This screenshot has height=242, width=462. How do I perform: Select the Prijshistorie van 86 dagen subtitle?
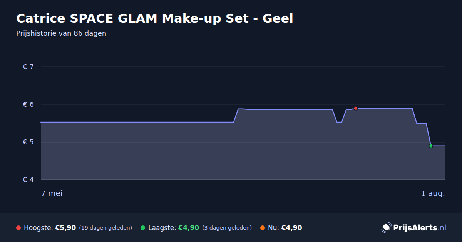tap(61, 33)
